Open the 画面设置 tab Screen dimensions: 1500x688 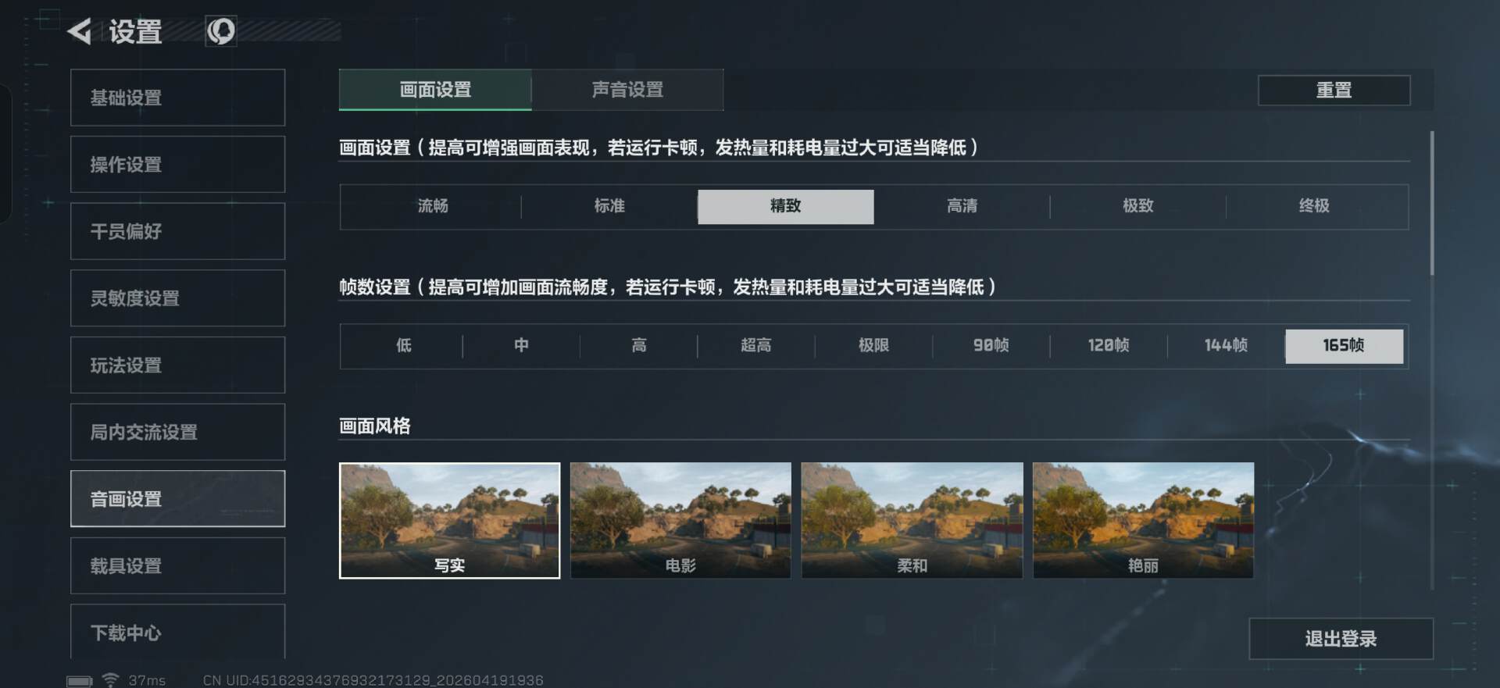(435, 90)
